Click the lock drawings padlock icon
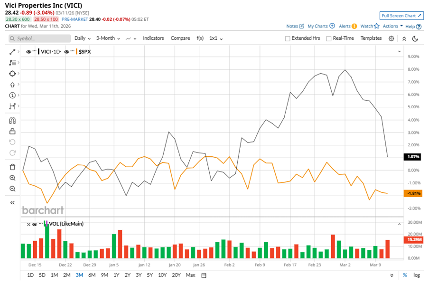The height and width of the screenshot is (284, 428). 12,132
